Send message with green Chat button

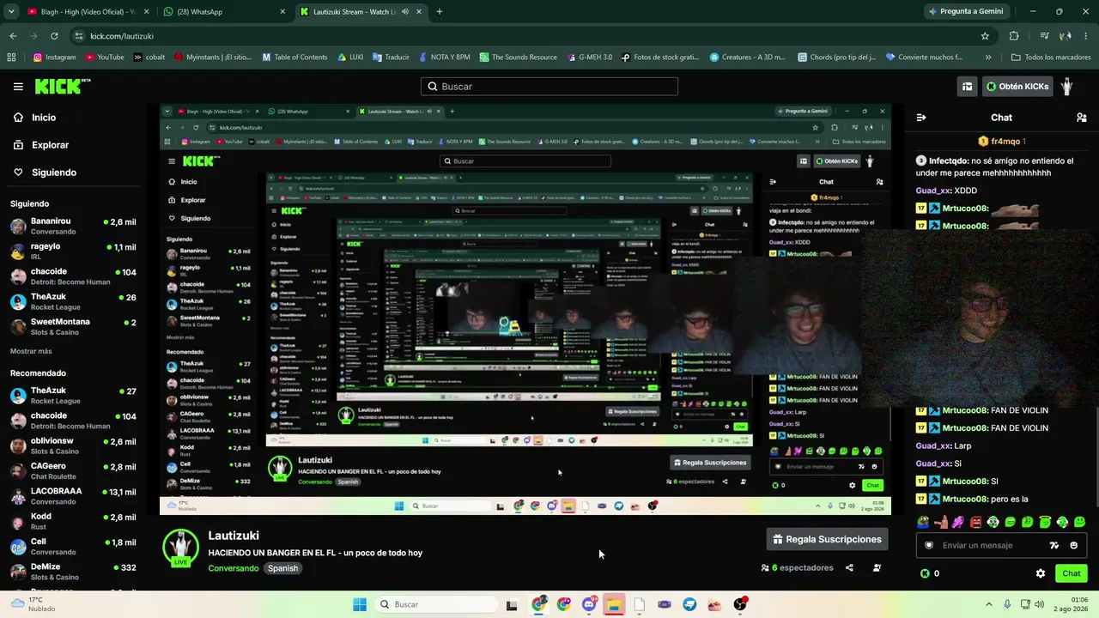(1072, 573)
